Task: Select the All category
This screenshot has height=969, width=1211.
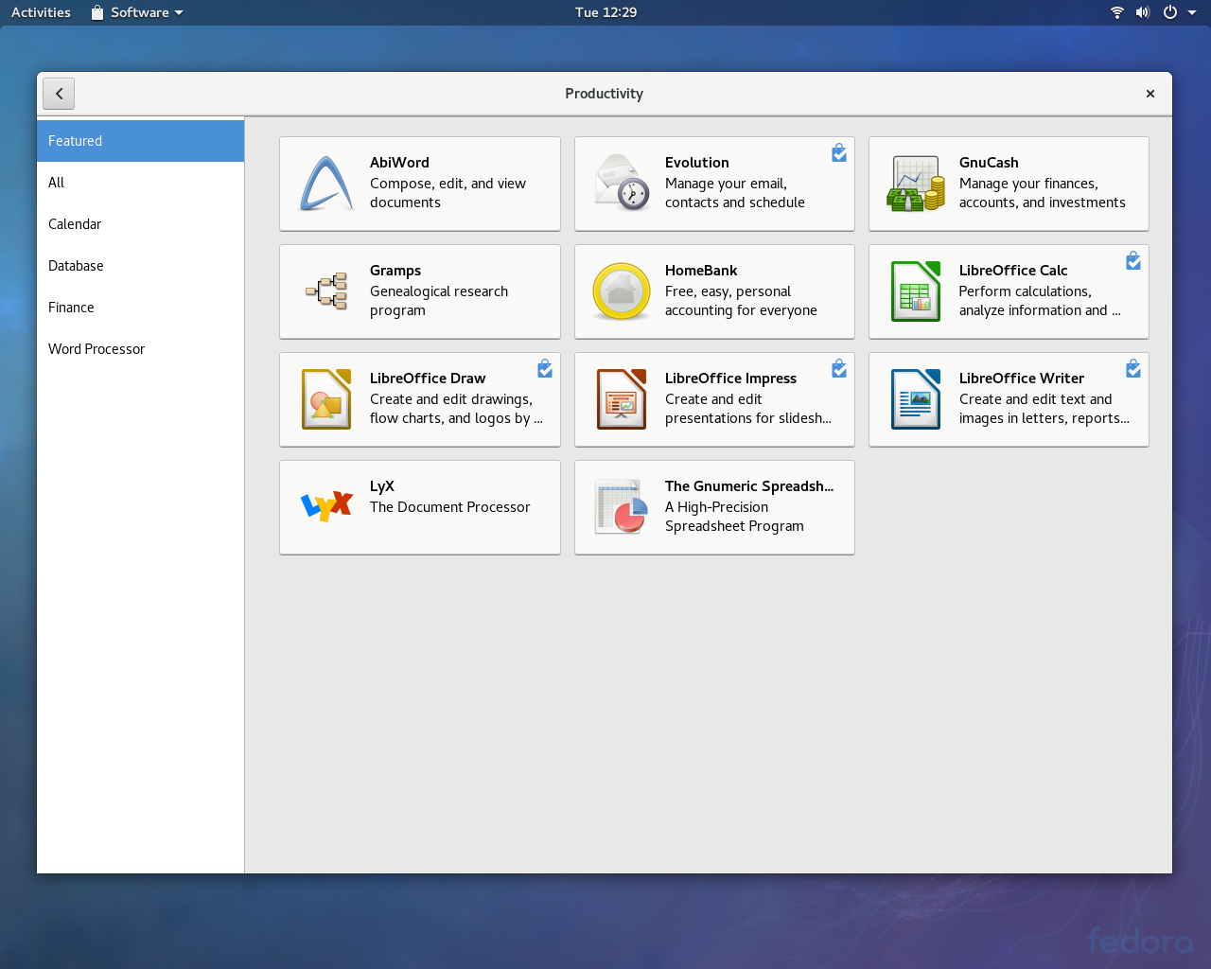Action: point(140,183)
